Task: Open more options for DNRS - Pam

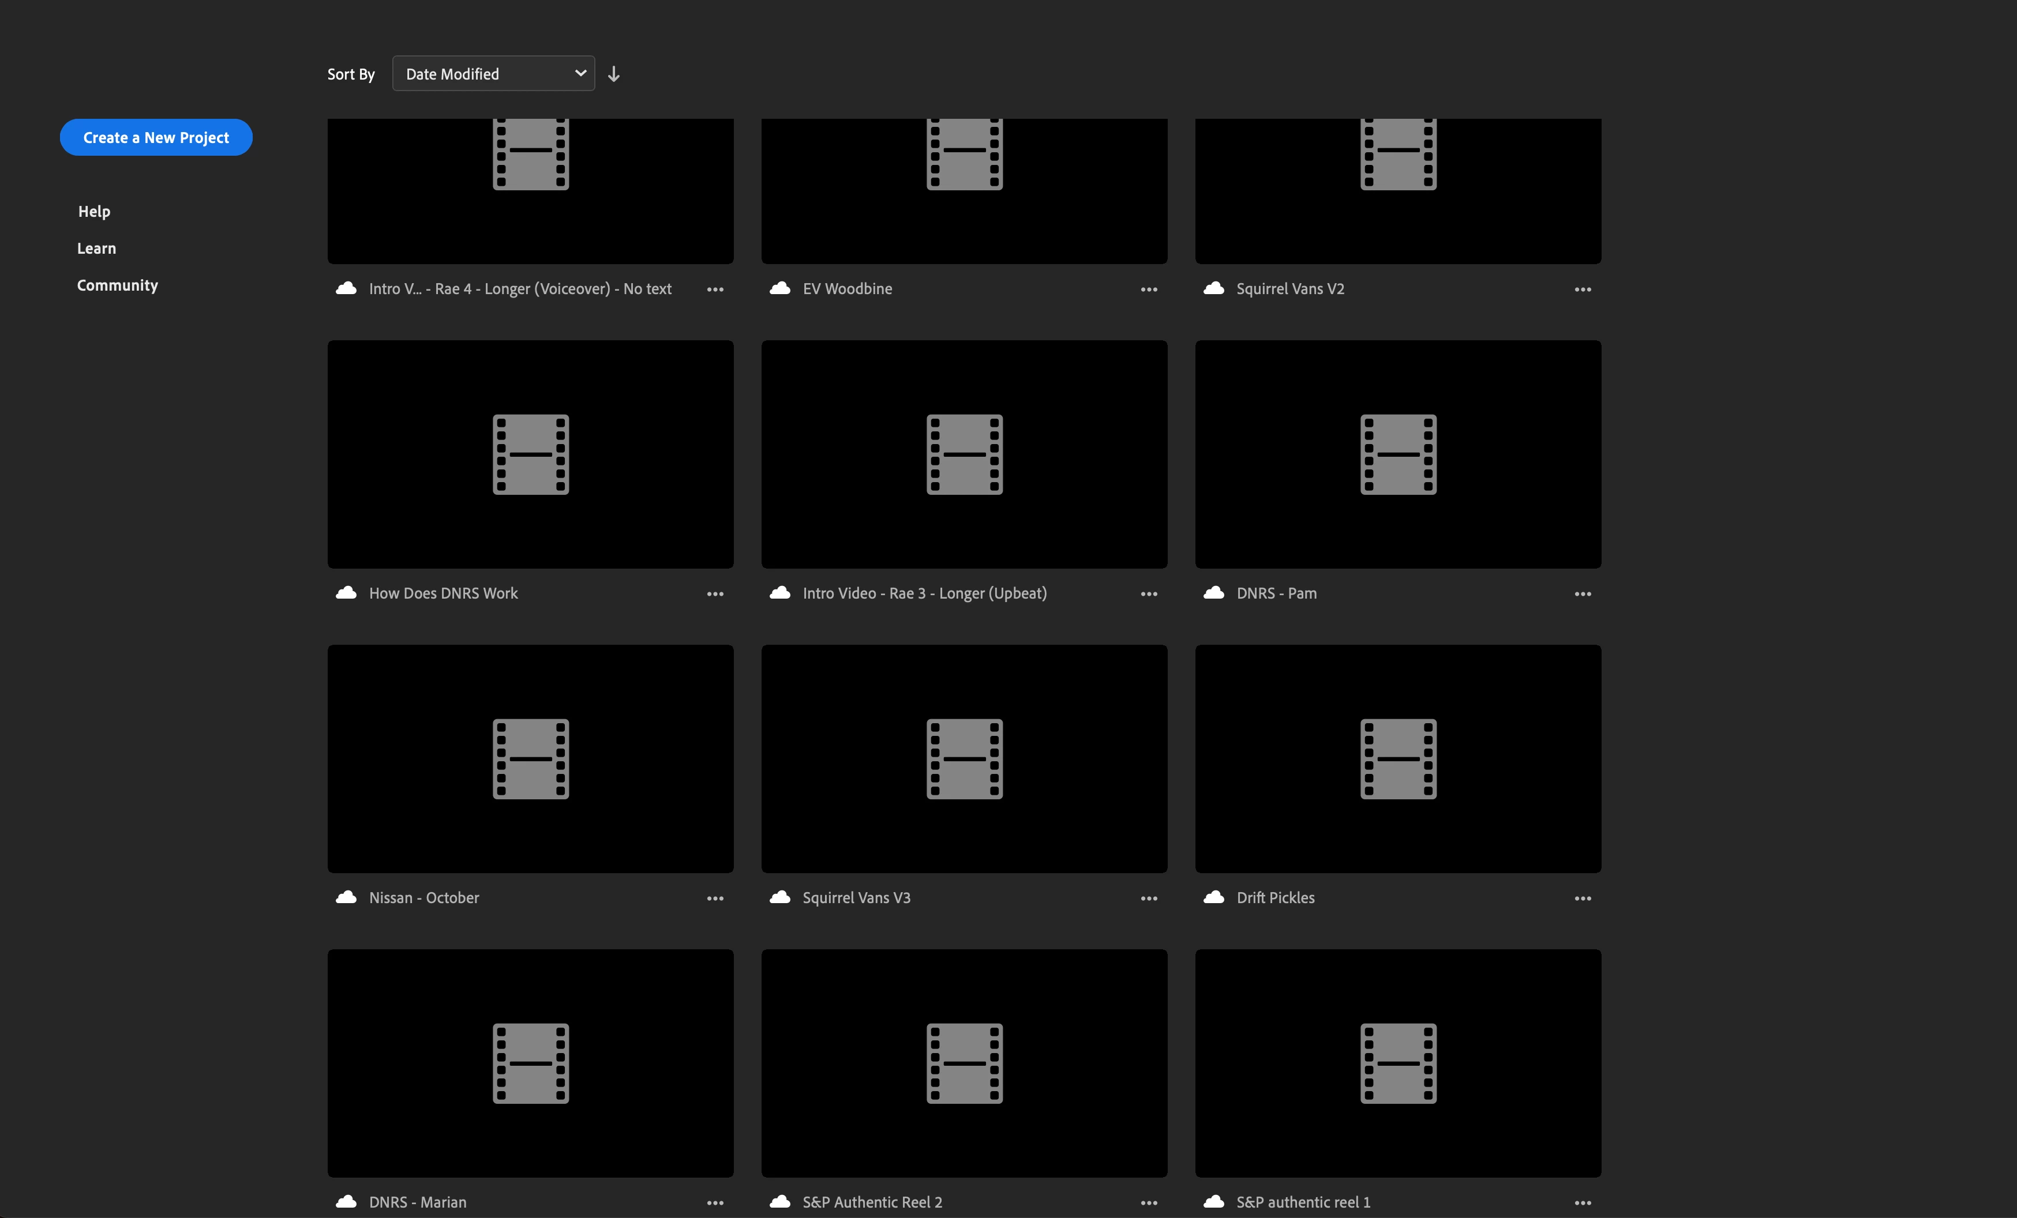Action: point(1583,594)
